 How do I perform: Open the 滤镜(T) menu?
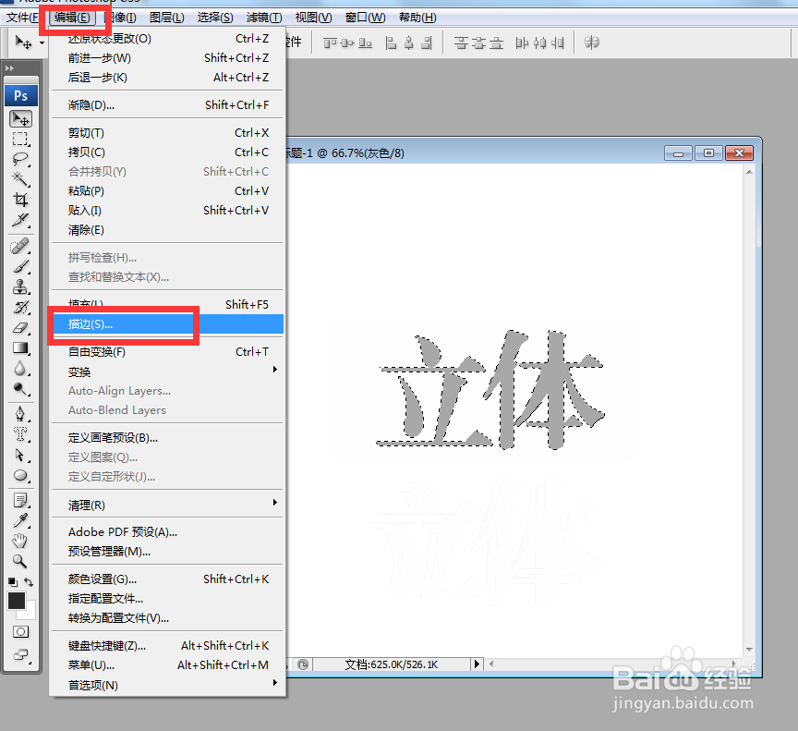264,18
